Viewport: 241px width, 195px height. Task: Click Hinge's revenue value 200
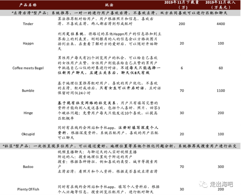click(x=221, y=113)
